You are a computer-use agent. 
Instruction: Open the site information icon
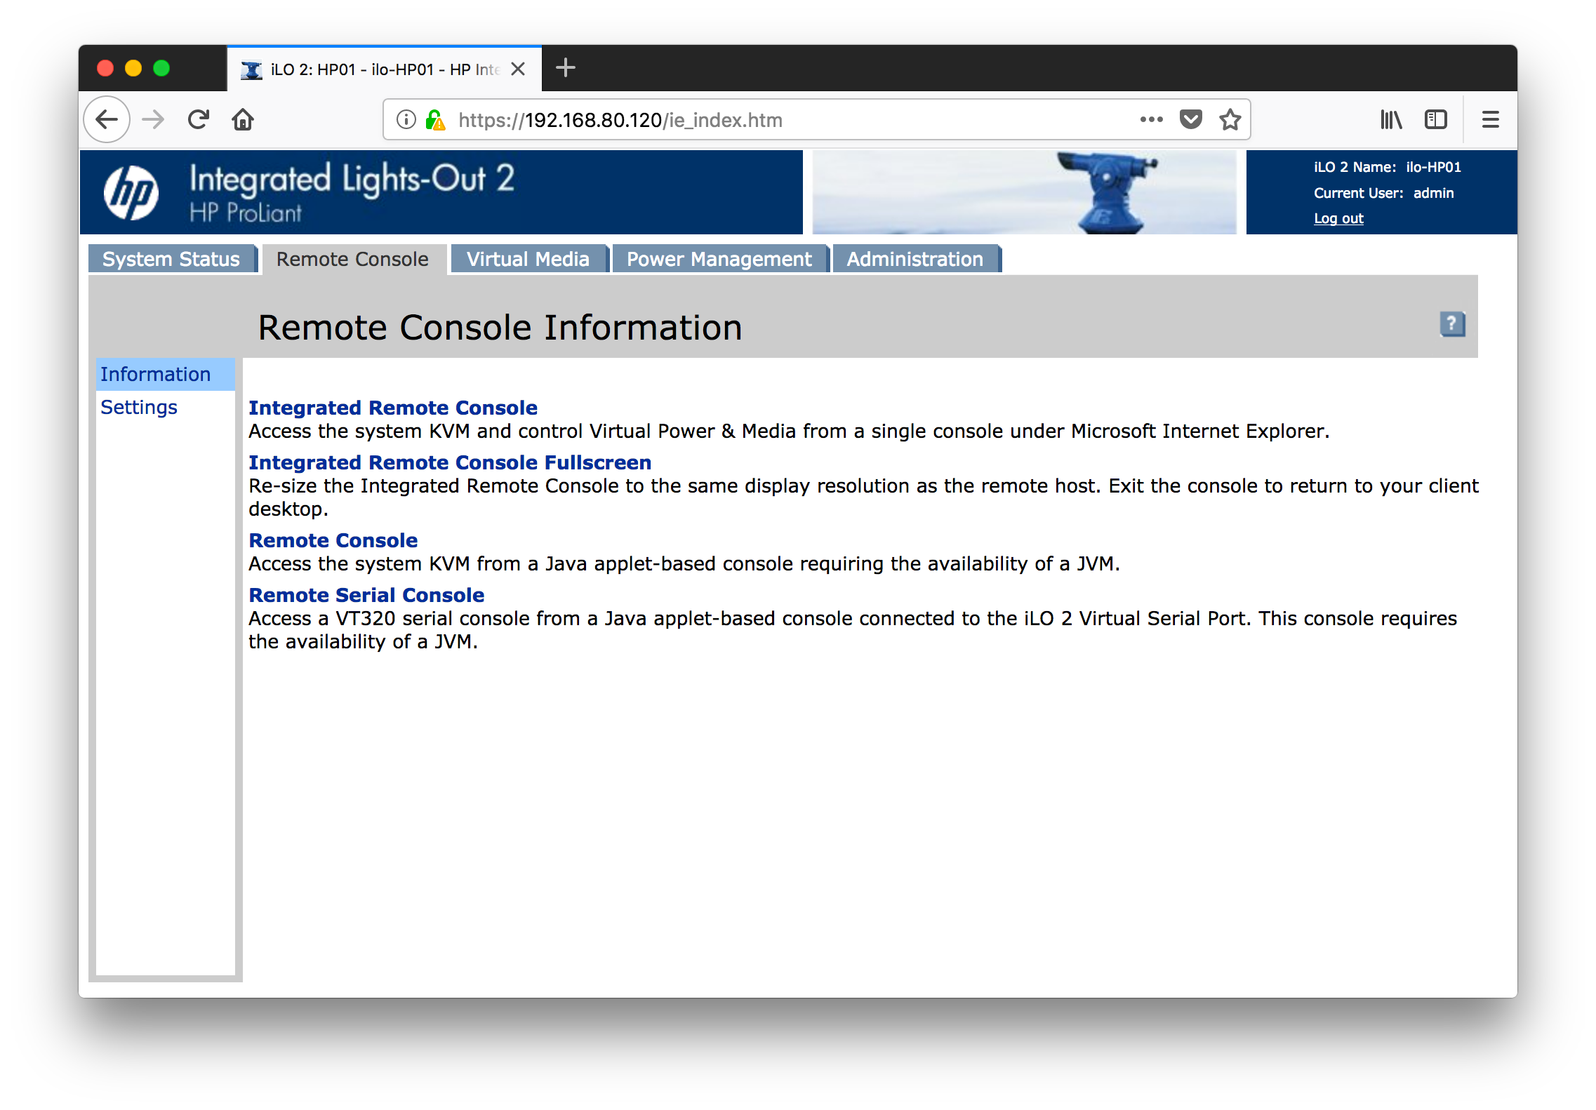click(406, 120)
